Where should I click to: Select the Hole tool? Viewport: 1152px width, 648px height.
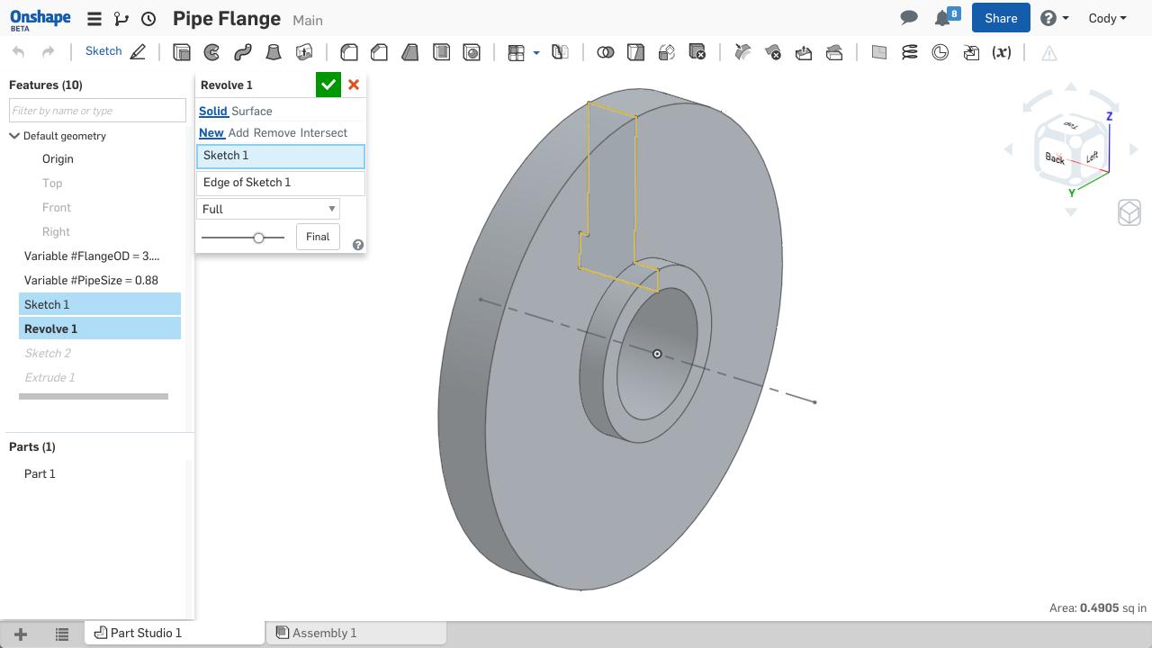tap(472, 51)
